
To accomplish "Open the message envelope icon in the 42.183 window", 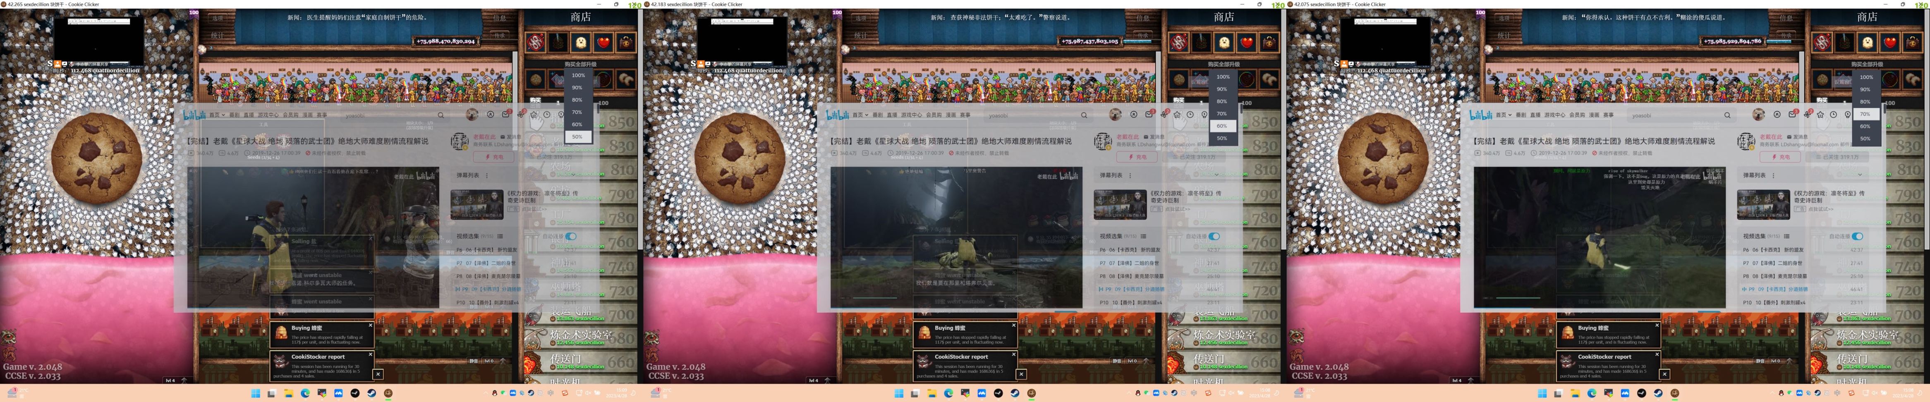I will 1149,115.
